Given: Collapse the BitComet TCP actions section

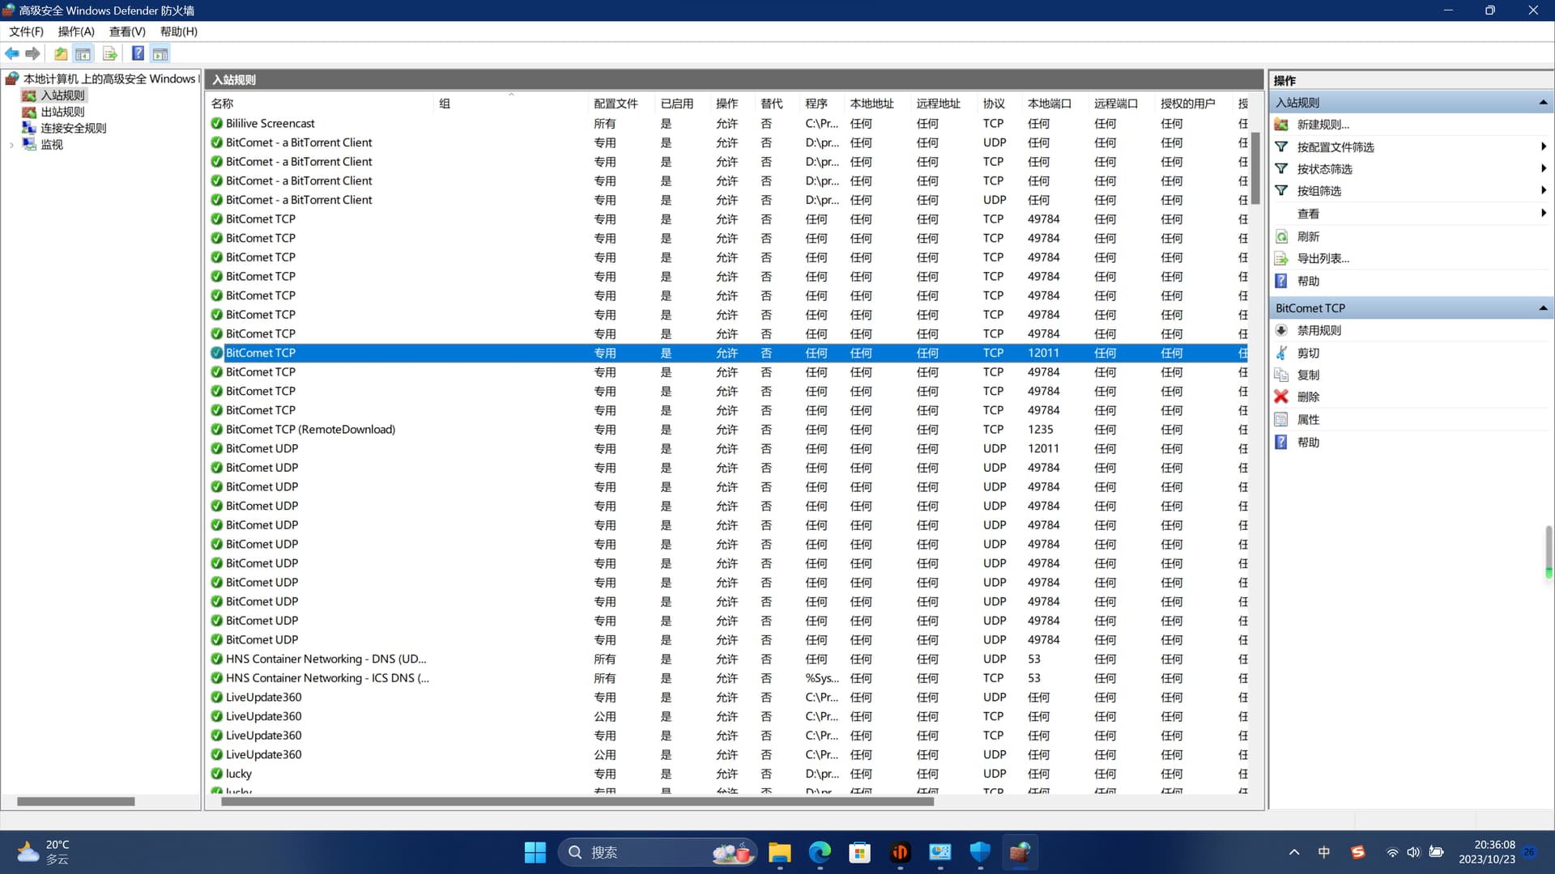Looking at the screenshot, I should click(x=1543, y=308).
